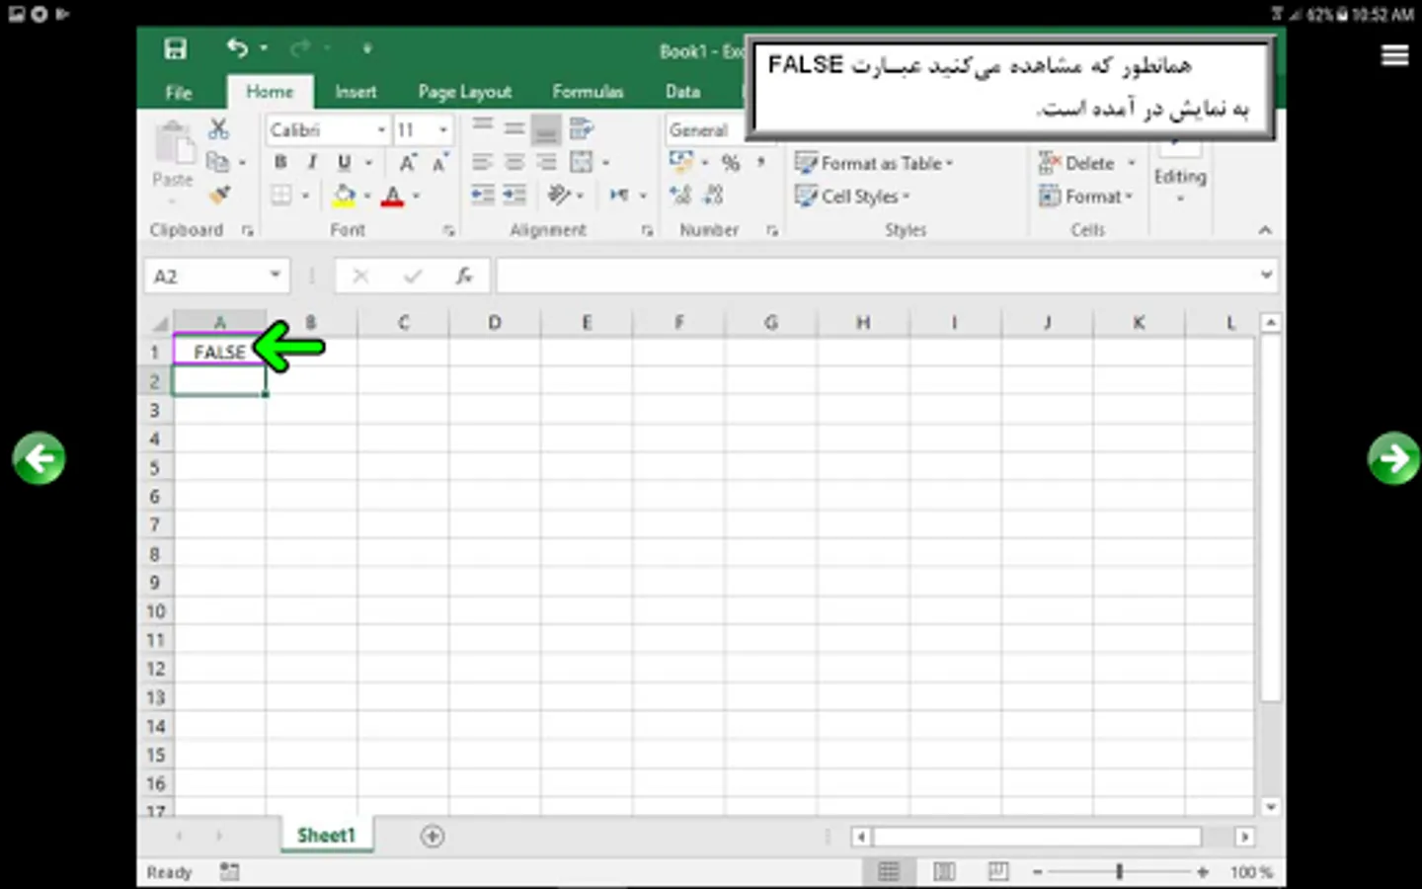
Task: Apply the yellow fill color
Action: pos(344,196)
